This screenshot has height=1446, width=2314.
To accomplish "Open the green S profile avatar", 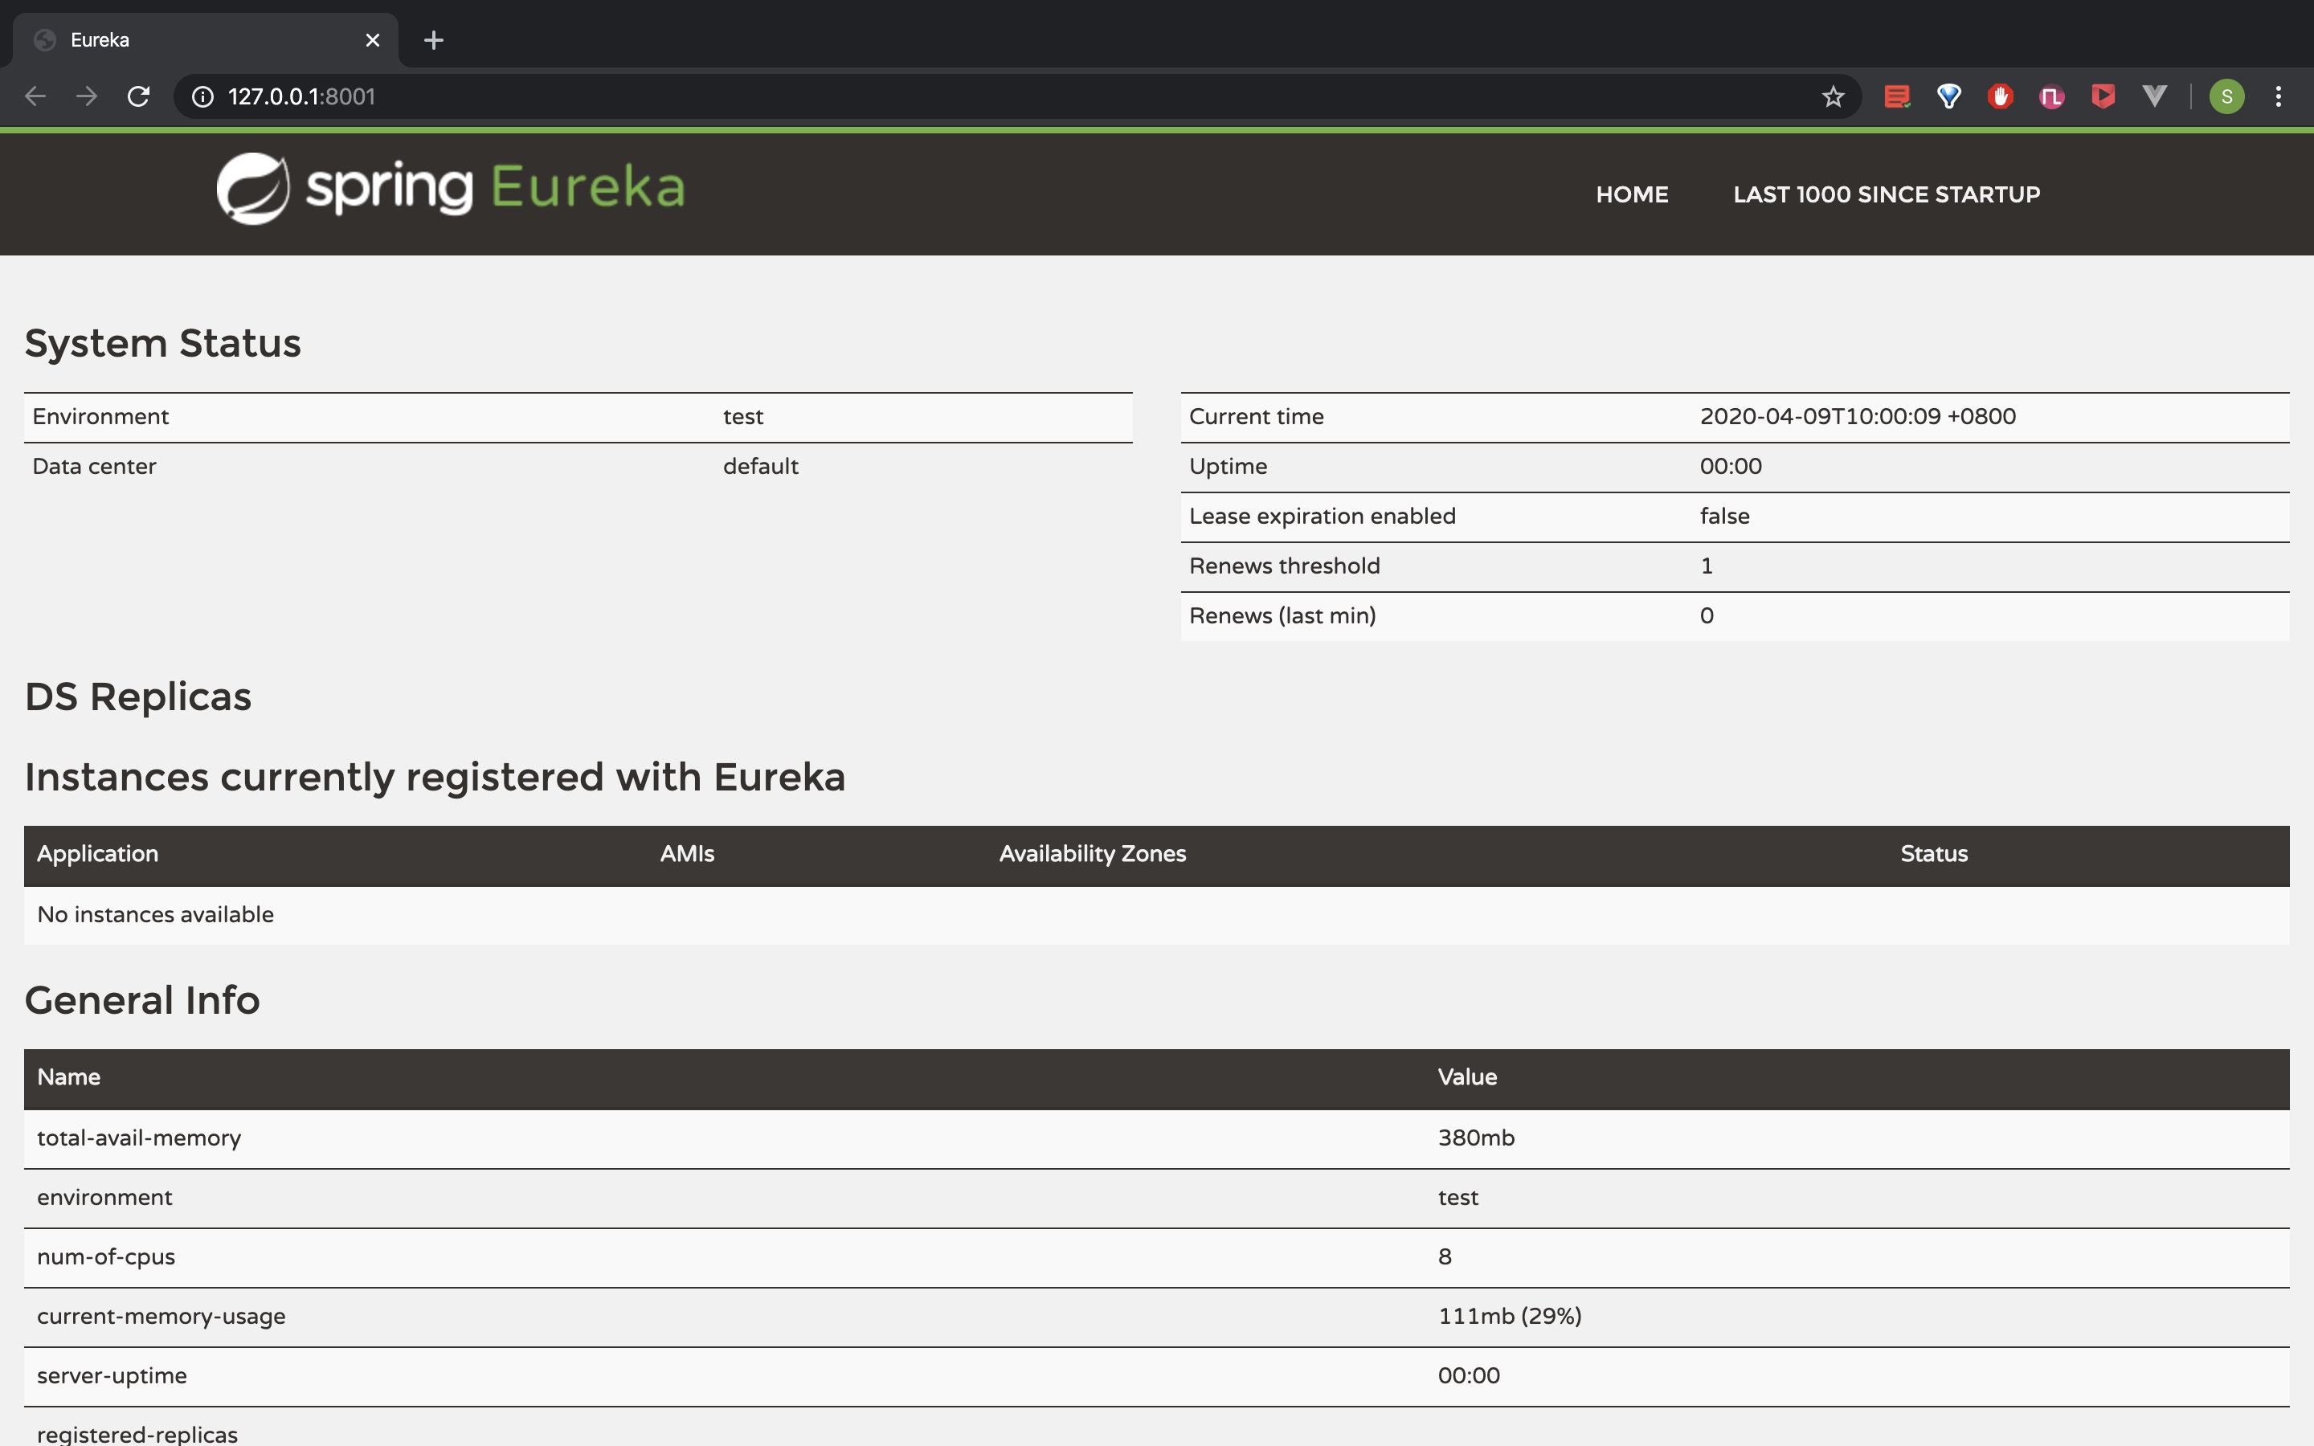I will pyautogui.click(x=2227, y=96).
